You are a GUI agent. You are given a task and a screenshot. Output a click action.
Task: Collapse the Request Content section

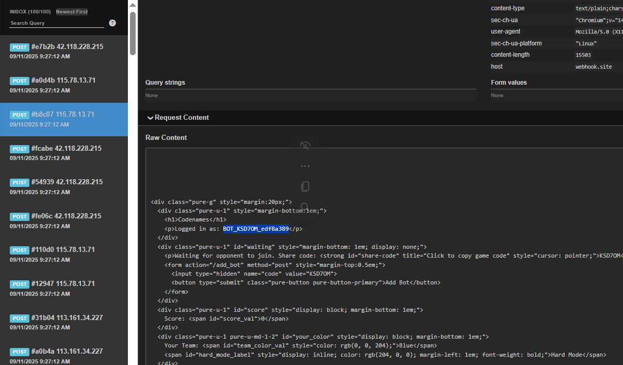177,118
